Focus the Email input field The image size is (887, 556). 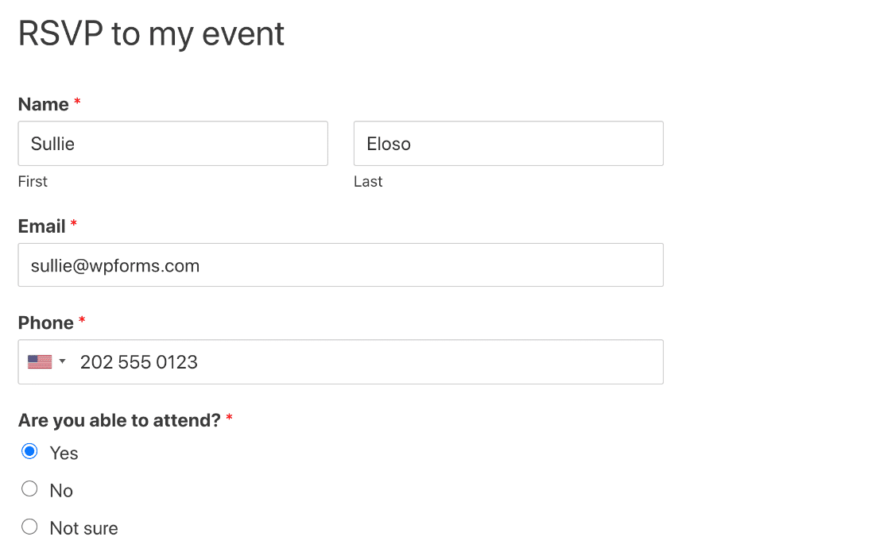click(x=340, y=265)
